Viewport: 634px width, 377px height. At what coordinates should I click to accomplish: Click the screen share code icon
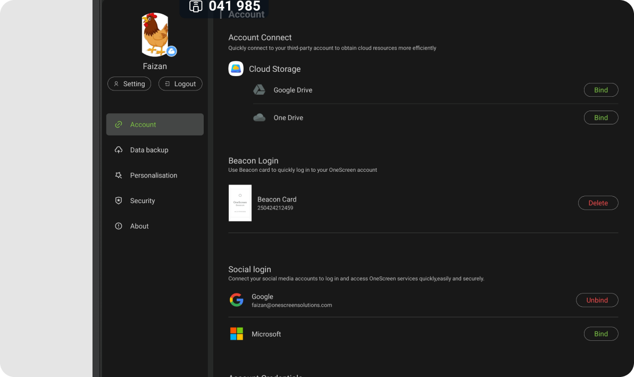pos(196,6)
